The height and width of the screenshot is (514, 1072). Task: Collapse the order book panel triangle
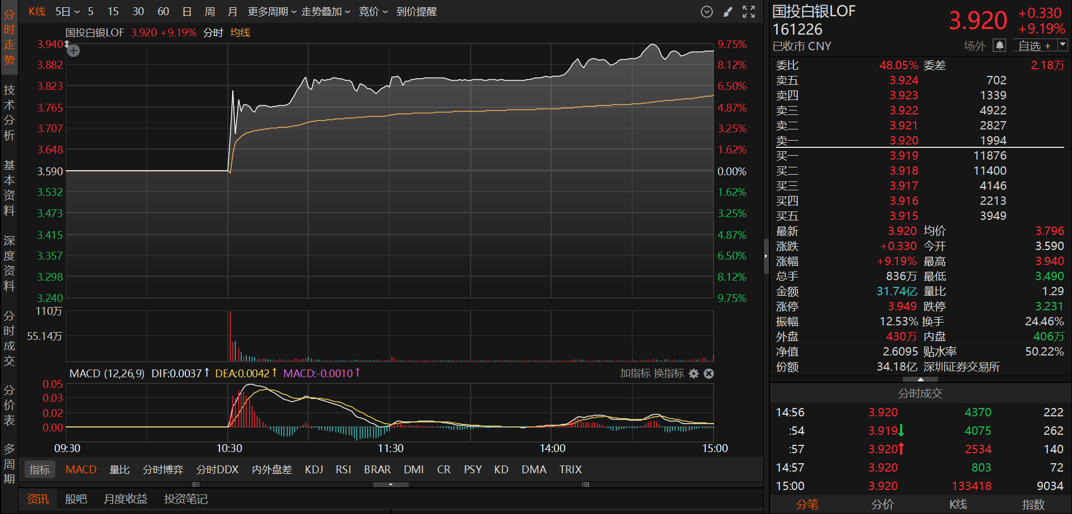click(x=920, y=380)
